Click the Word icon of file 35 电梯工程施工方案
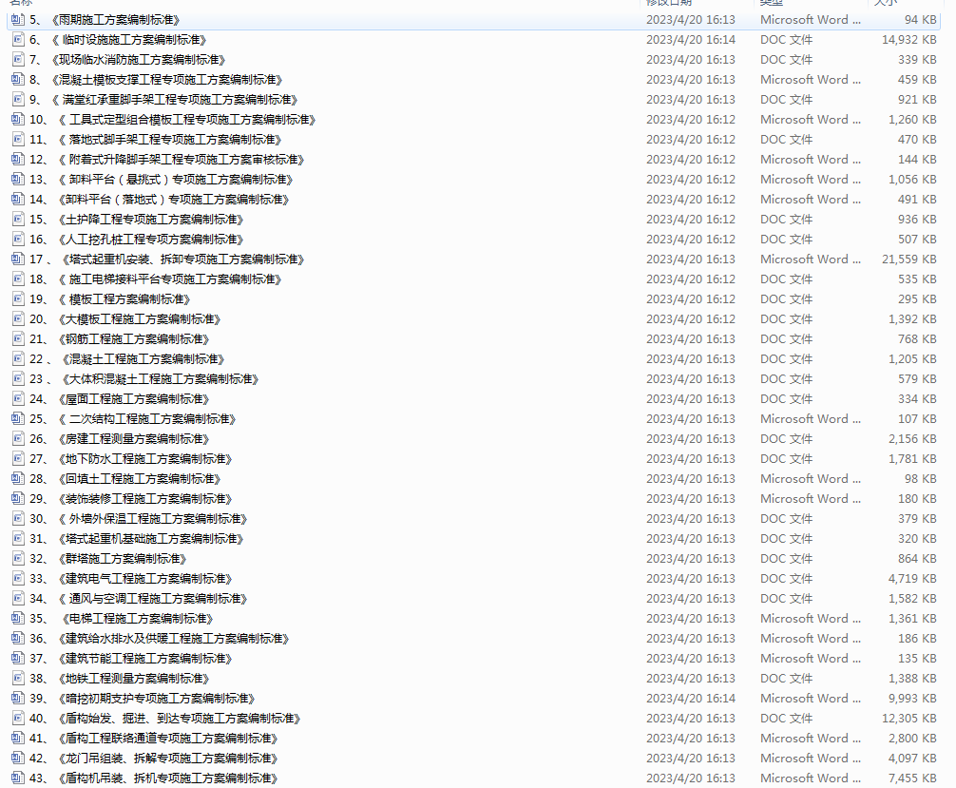 pos(18,619)
